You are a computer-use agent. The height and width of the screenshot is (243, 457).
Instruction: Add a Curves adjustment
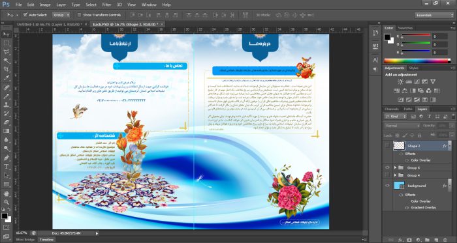[x=417, y=82]
